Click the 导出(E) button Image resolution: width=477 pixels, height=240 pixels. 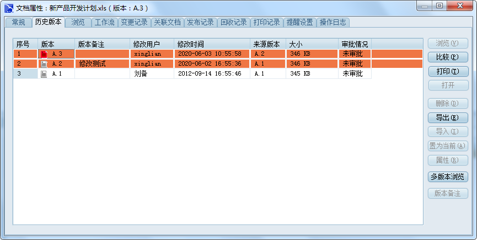tap(448, 118)
